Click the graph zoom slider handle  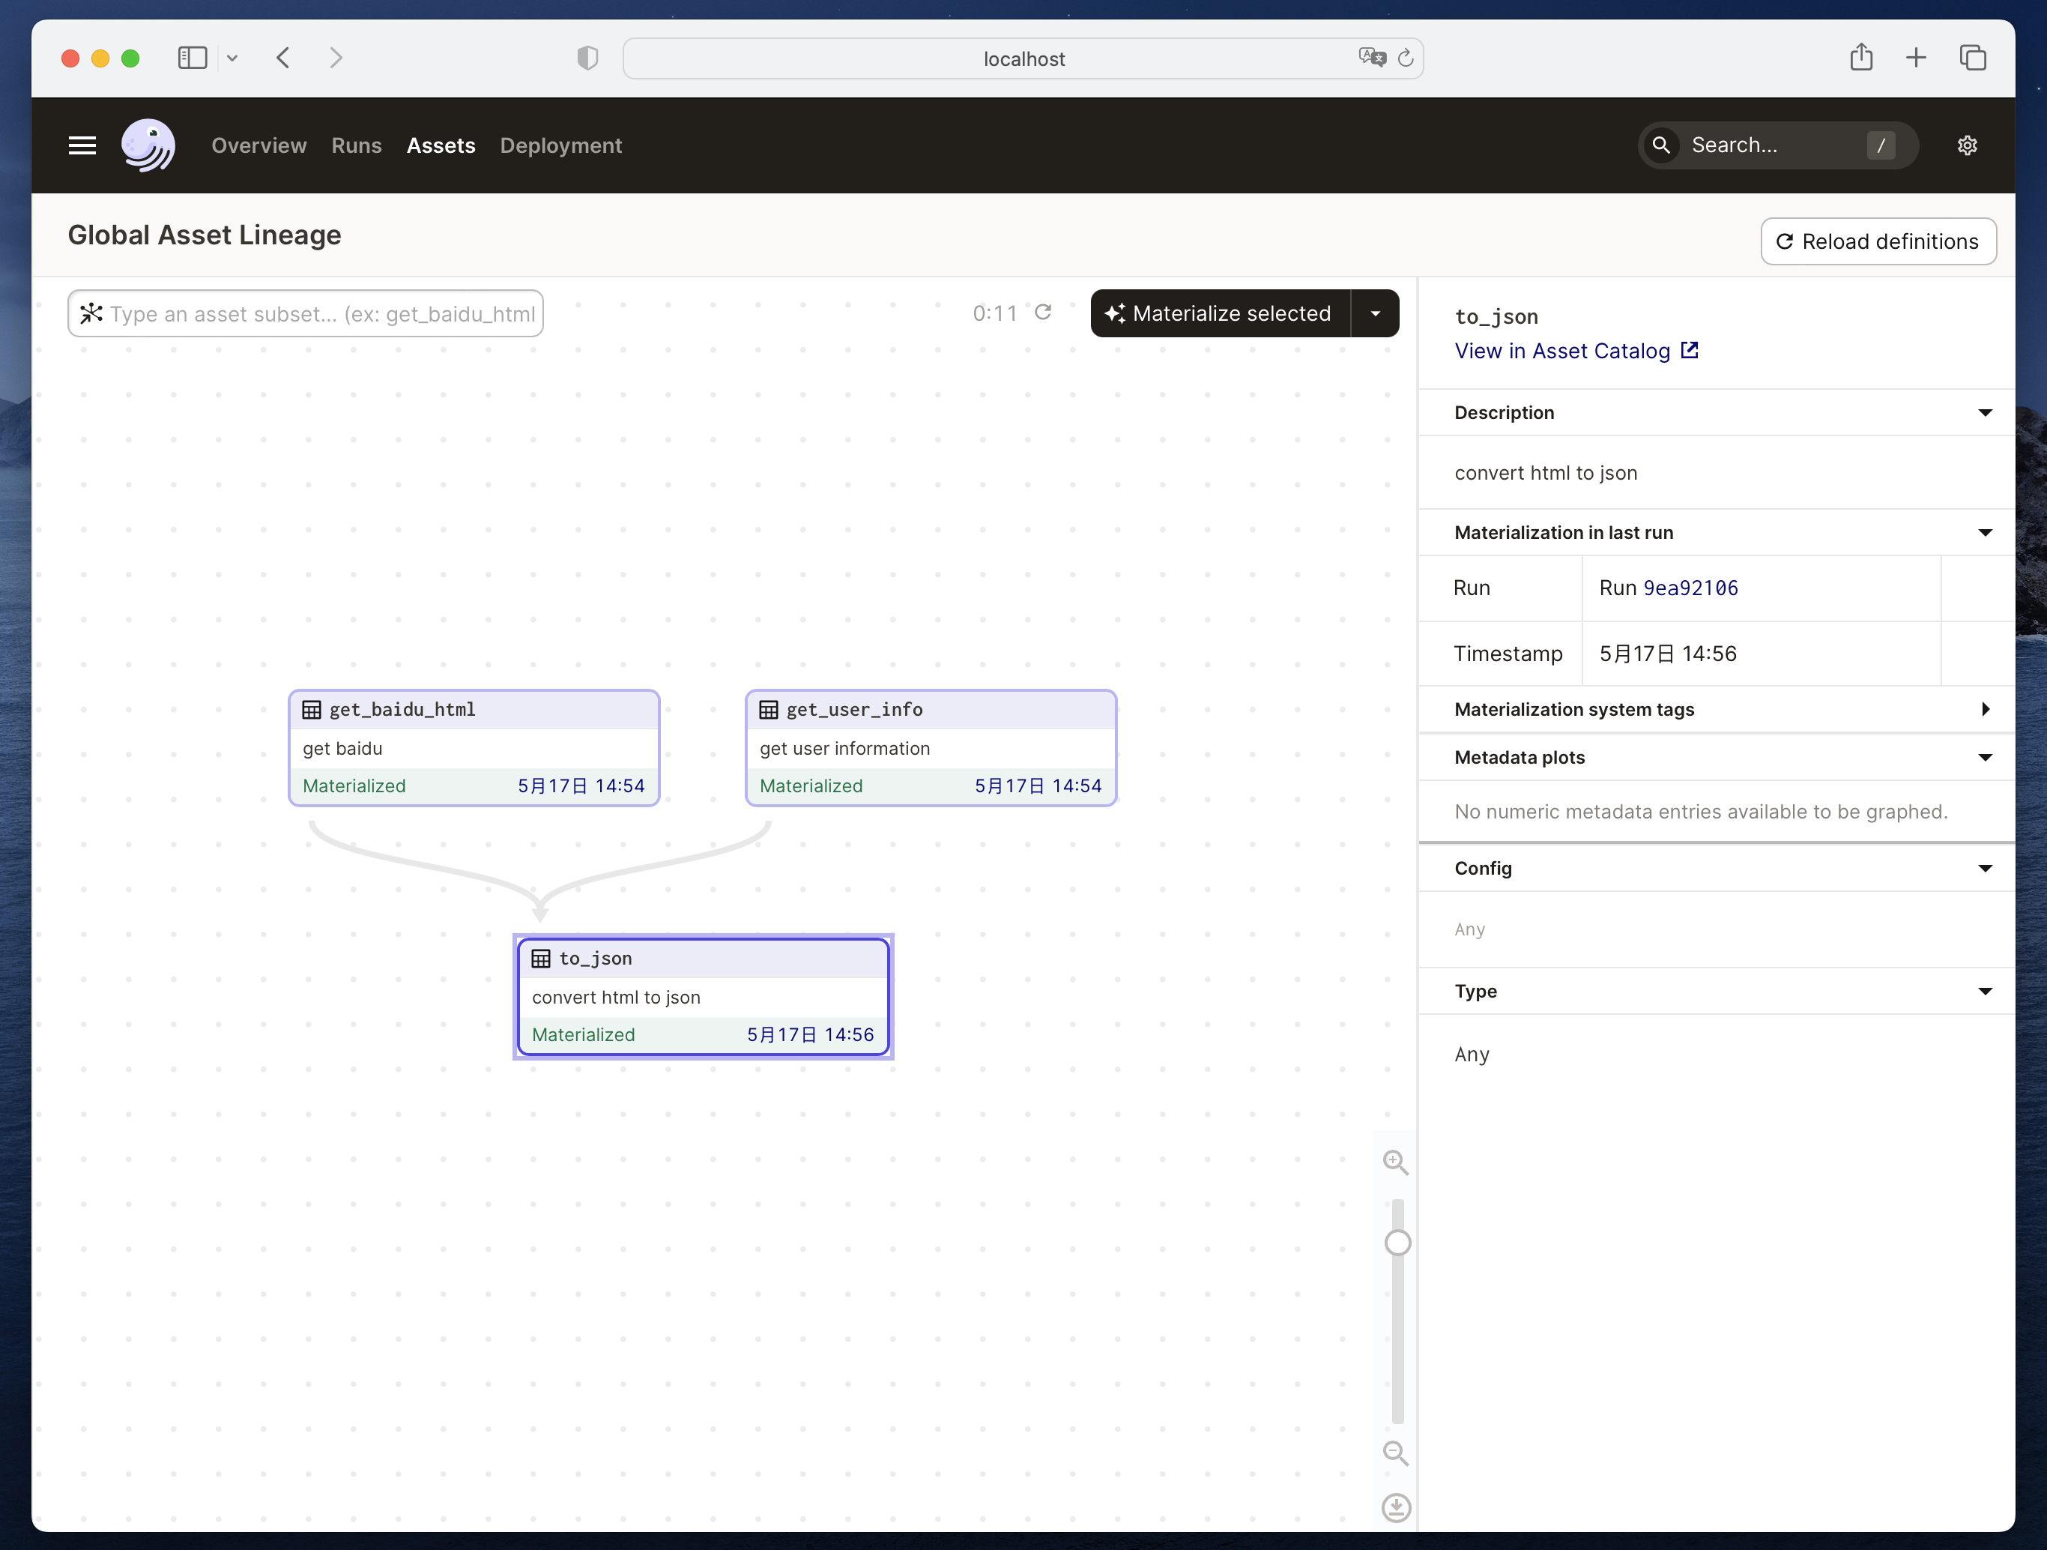[x=1397, y=1243]
